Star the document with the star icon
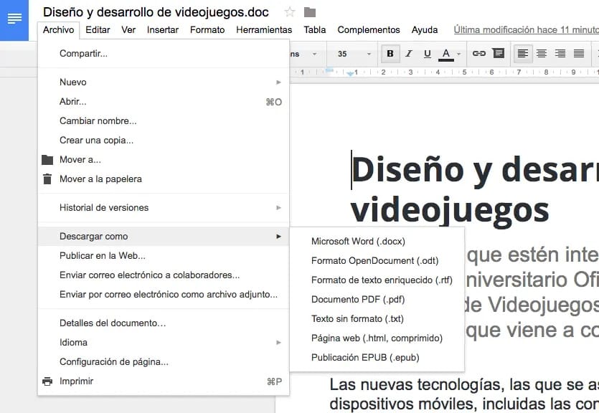Screen dimensions: 599x413 (290, 12)
